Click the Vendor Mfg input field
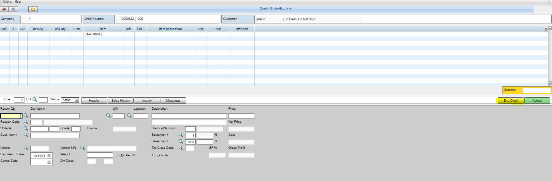 (112, 148)
